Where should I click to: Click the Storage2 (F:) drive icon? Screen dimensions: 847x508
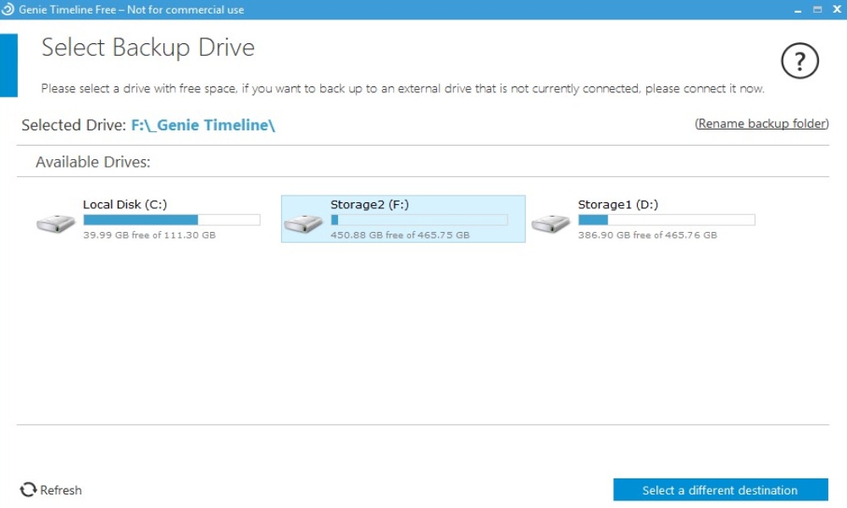(x=303, y=224)
